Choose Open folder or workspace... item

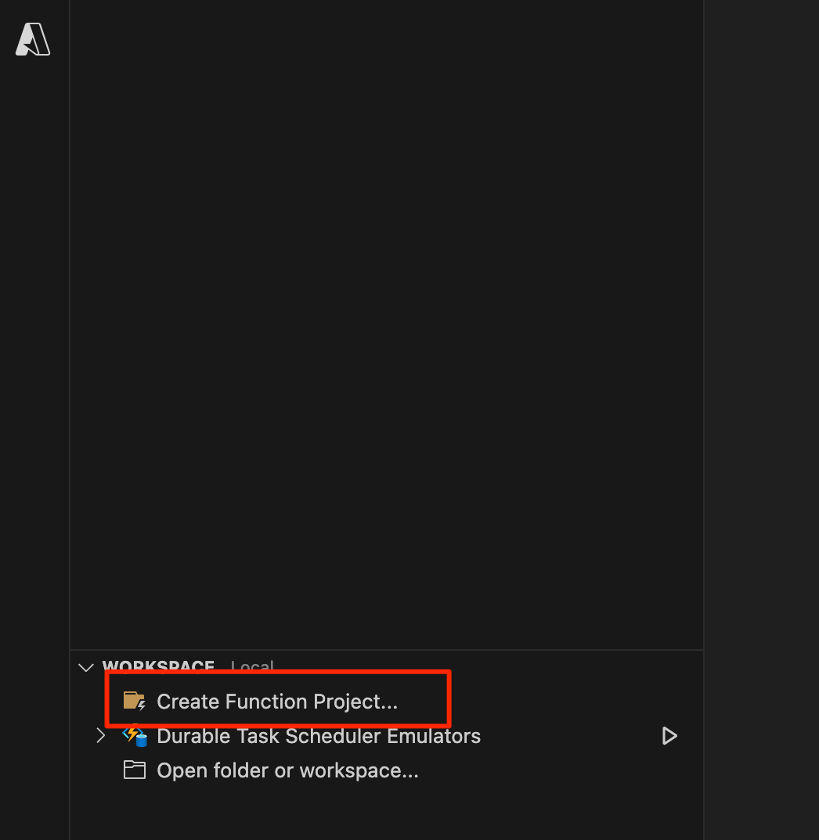(x=287, y=770)
